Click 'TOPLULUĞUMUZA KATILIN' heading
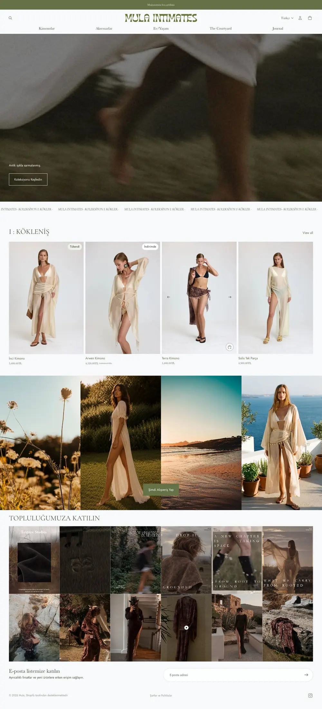The height and width of the screenshot is (709, 322). (54, 518)
